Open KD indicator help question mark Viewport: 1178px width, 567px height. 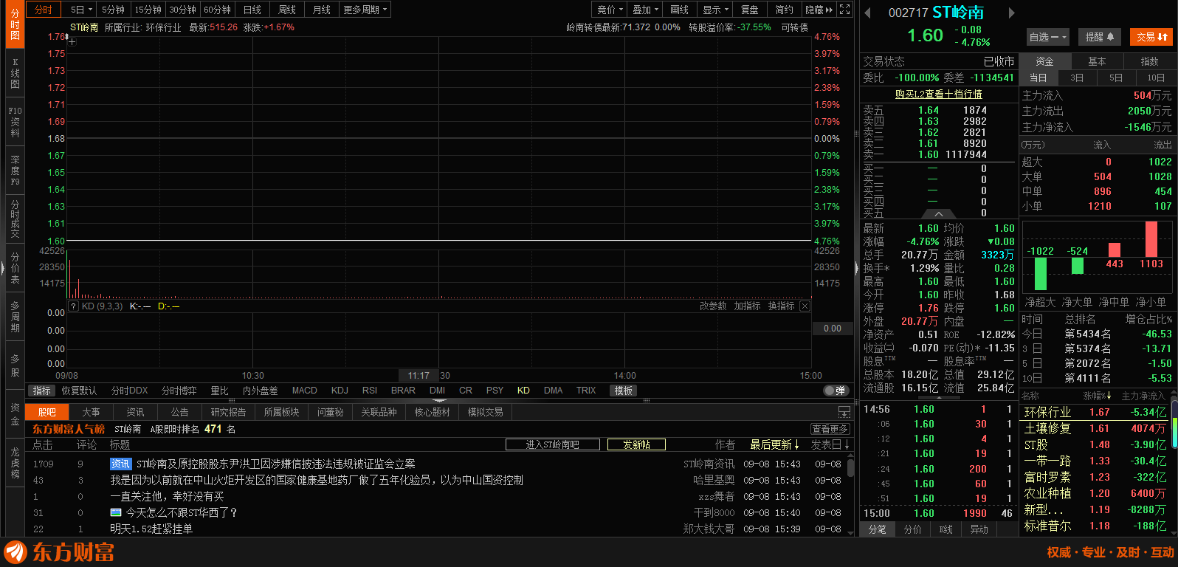[x=74, y=306]
